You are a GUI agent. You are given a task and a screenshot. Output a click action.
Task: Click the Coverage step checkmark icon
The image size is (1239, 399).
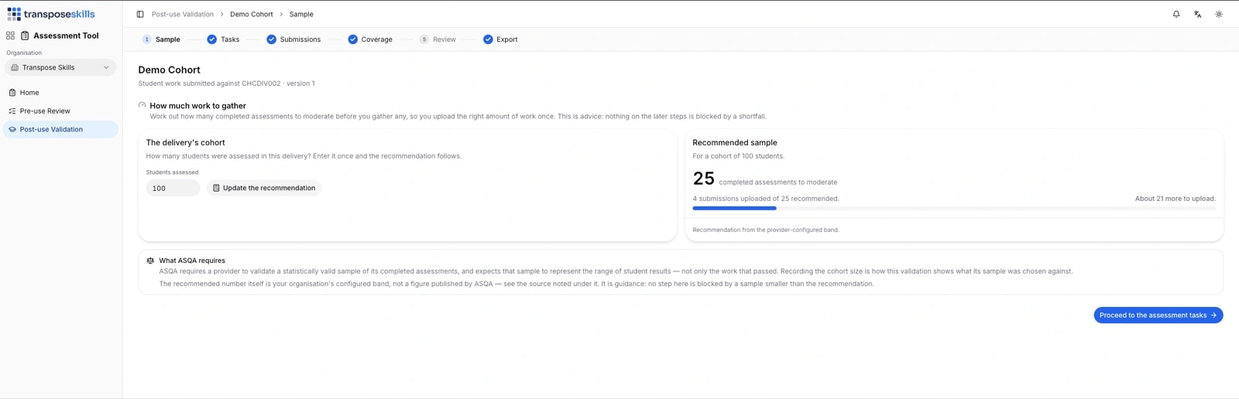352,39
